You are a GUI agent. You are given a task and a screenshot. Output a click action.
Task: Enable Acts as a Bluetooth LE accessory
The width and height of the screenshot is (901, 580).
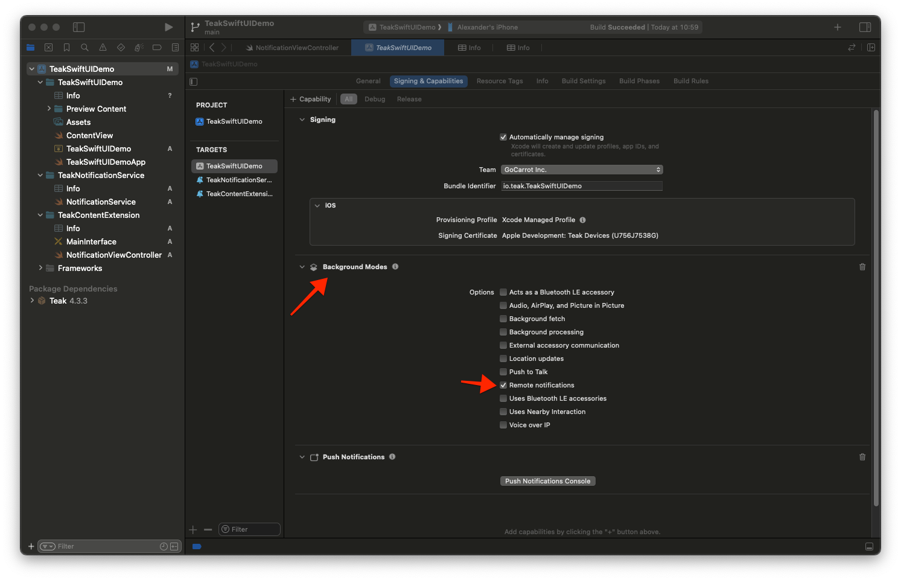tap(503, 292)
